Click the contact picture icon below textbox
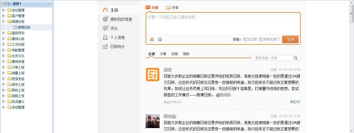Viewport: 354px width, 133px height. point(152,39)
